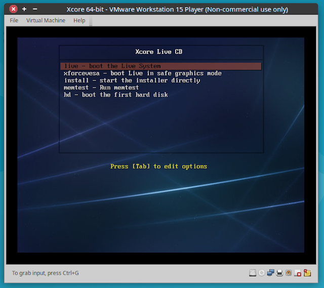Open the Virtual Machine menu
Image resolution: width=324 pixels, height=288 pixels.
tap(46, 20)
